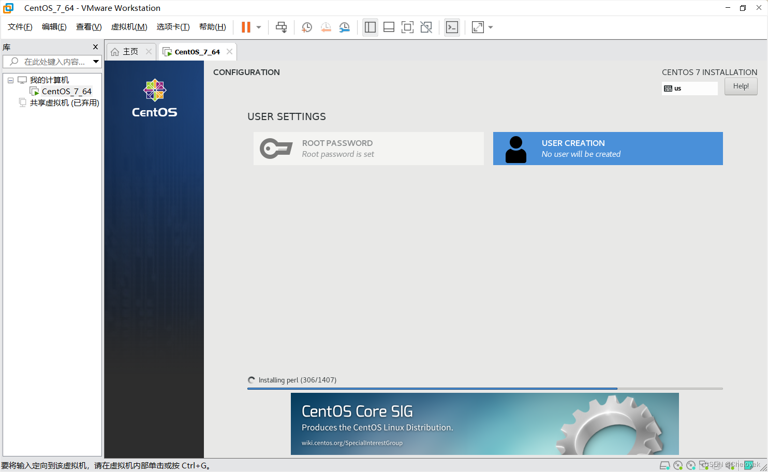Viewport: 768px width, 472px height.
Task: Open the 虚拟机(M) menu
Action: [x=129, y=27]
